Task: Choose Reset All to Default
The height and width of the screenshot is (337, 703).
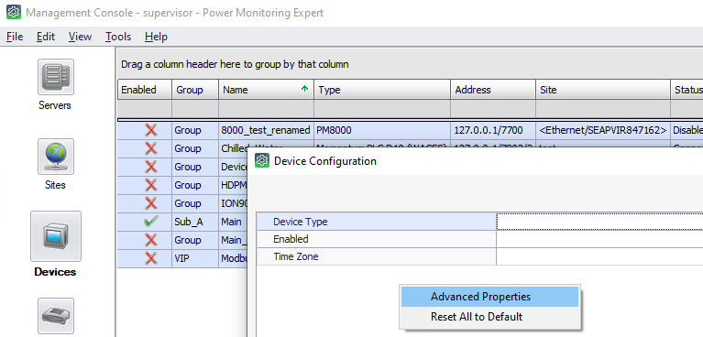Action: click(x=490, y=316)
